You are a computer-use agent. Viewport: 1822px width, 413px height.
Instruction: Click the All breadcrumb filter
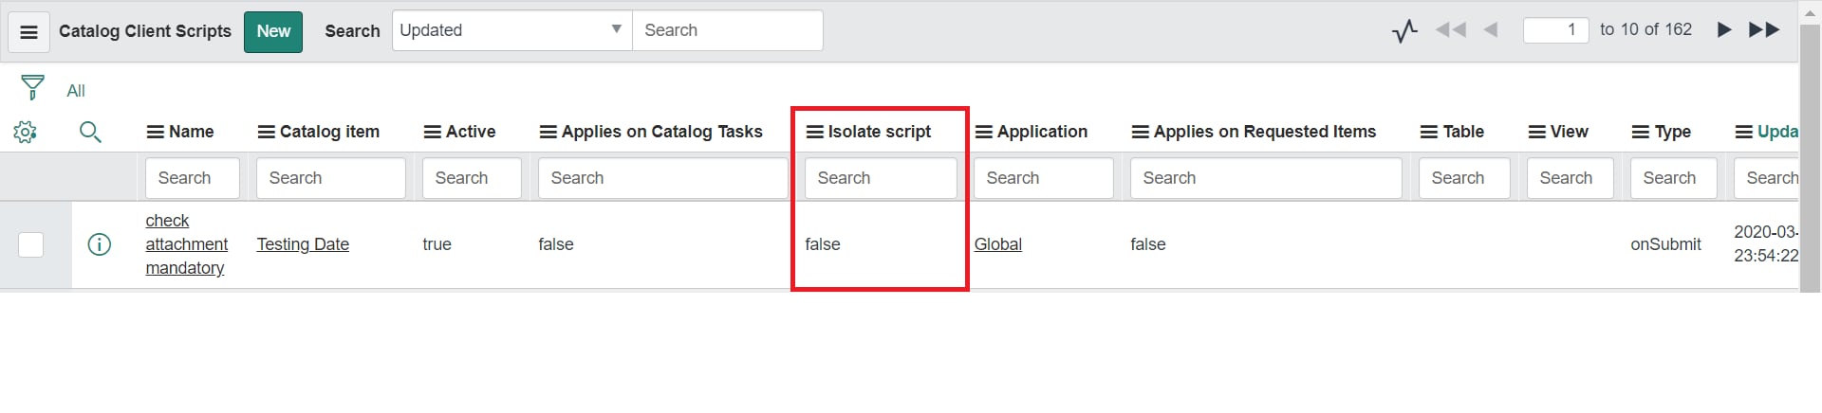[76, 91]
